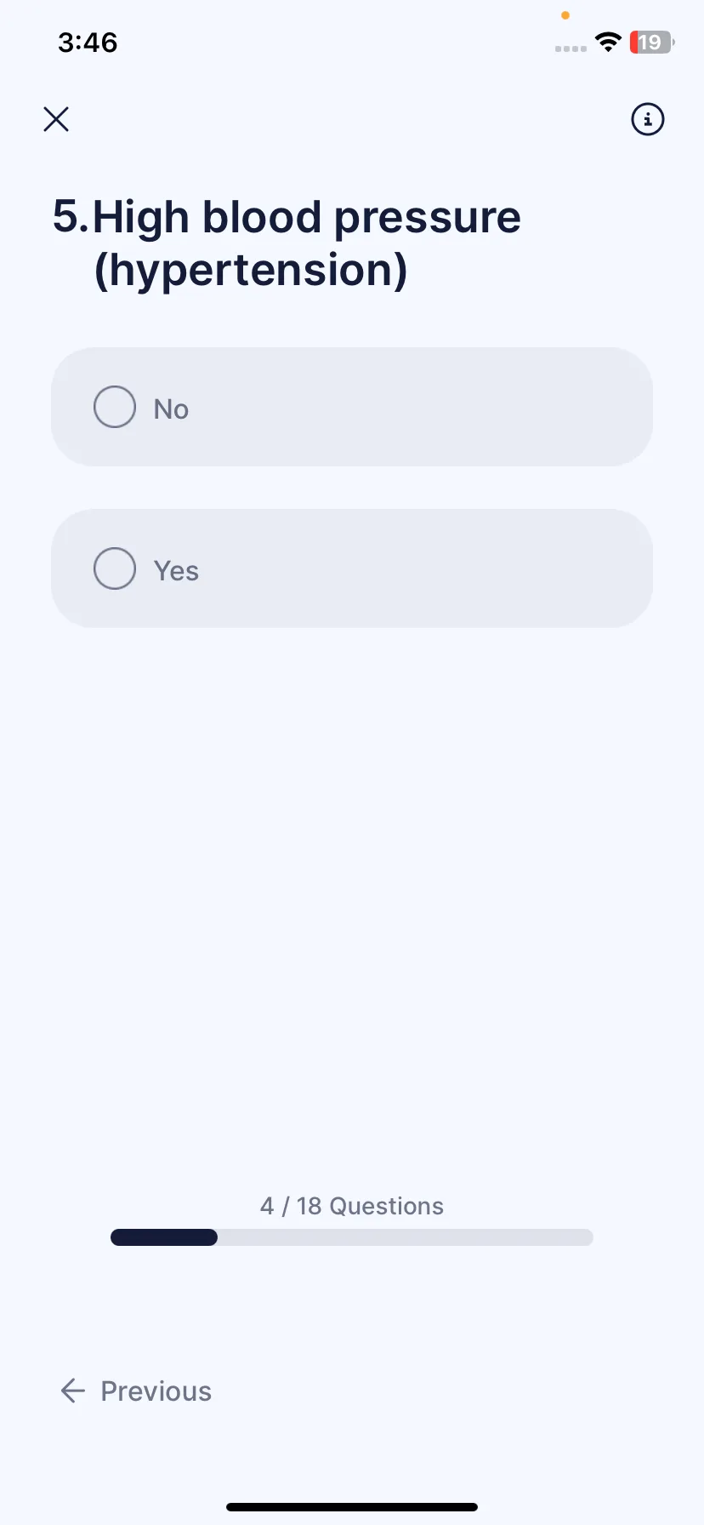
Task: Tap the Wi-Fi status icon
Action: [x=608, y=42]
